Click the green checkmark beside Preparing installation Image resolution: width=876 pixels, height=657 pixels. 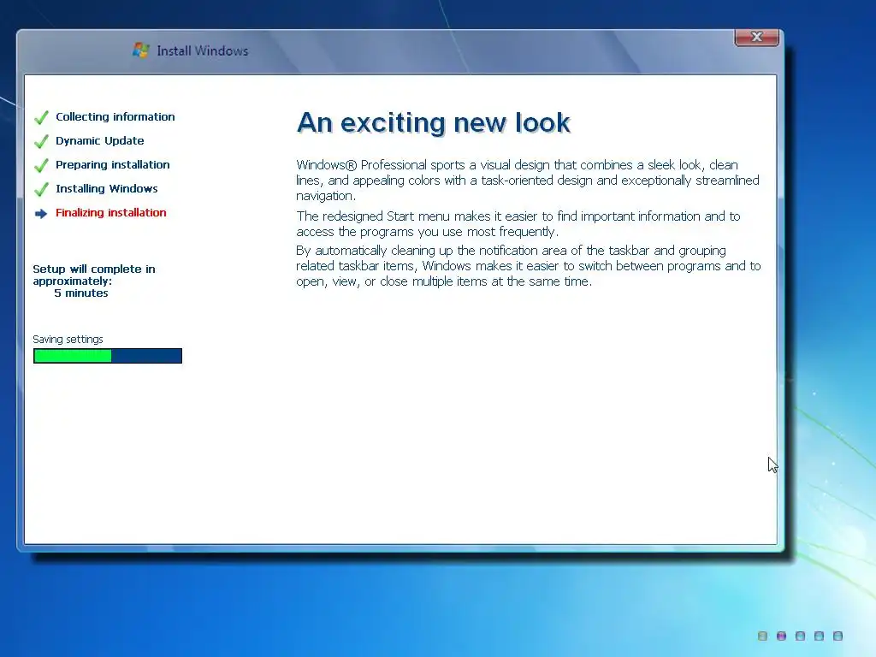41,165
